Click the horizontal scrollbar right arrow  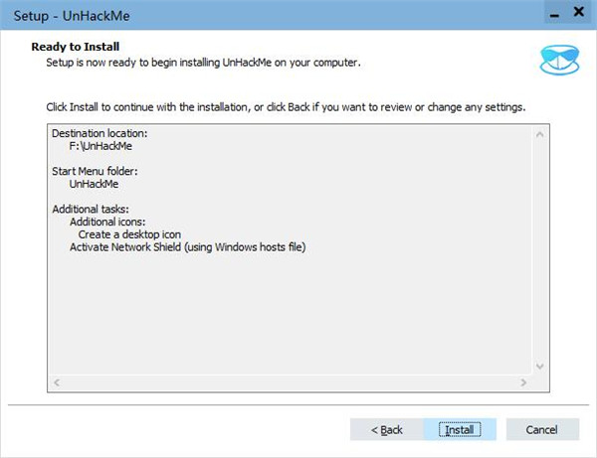click(523, 382)
